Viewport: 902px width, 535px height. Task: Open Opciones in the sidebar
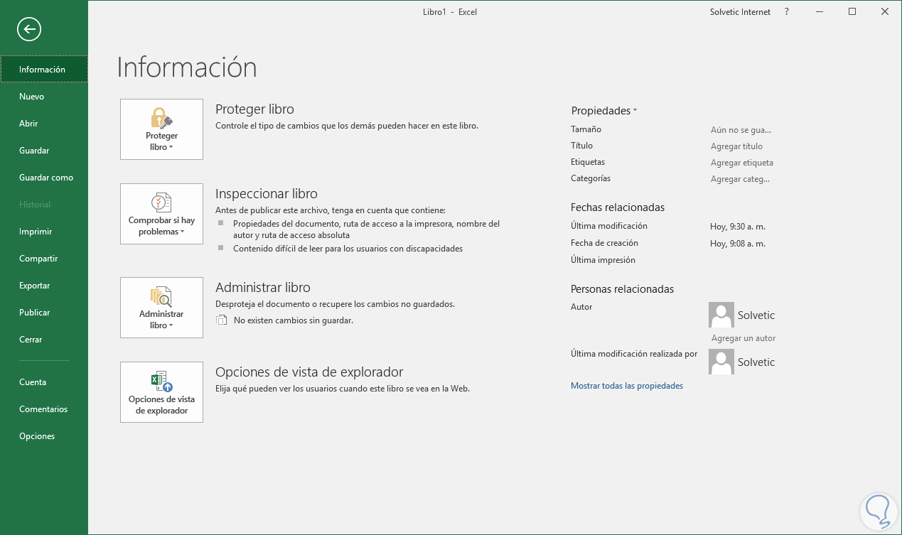point(44,436)
